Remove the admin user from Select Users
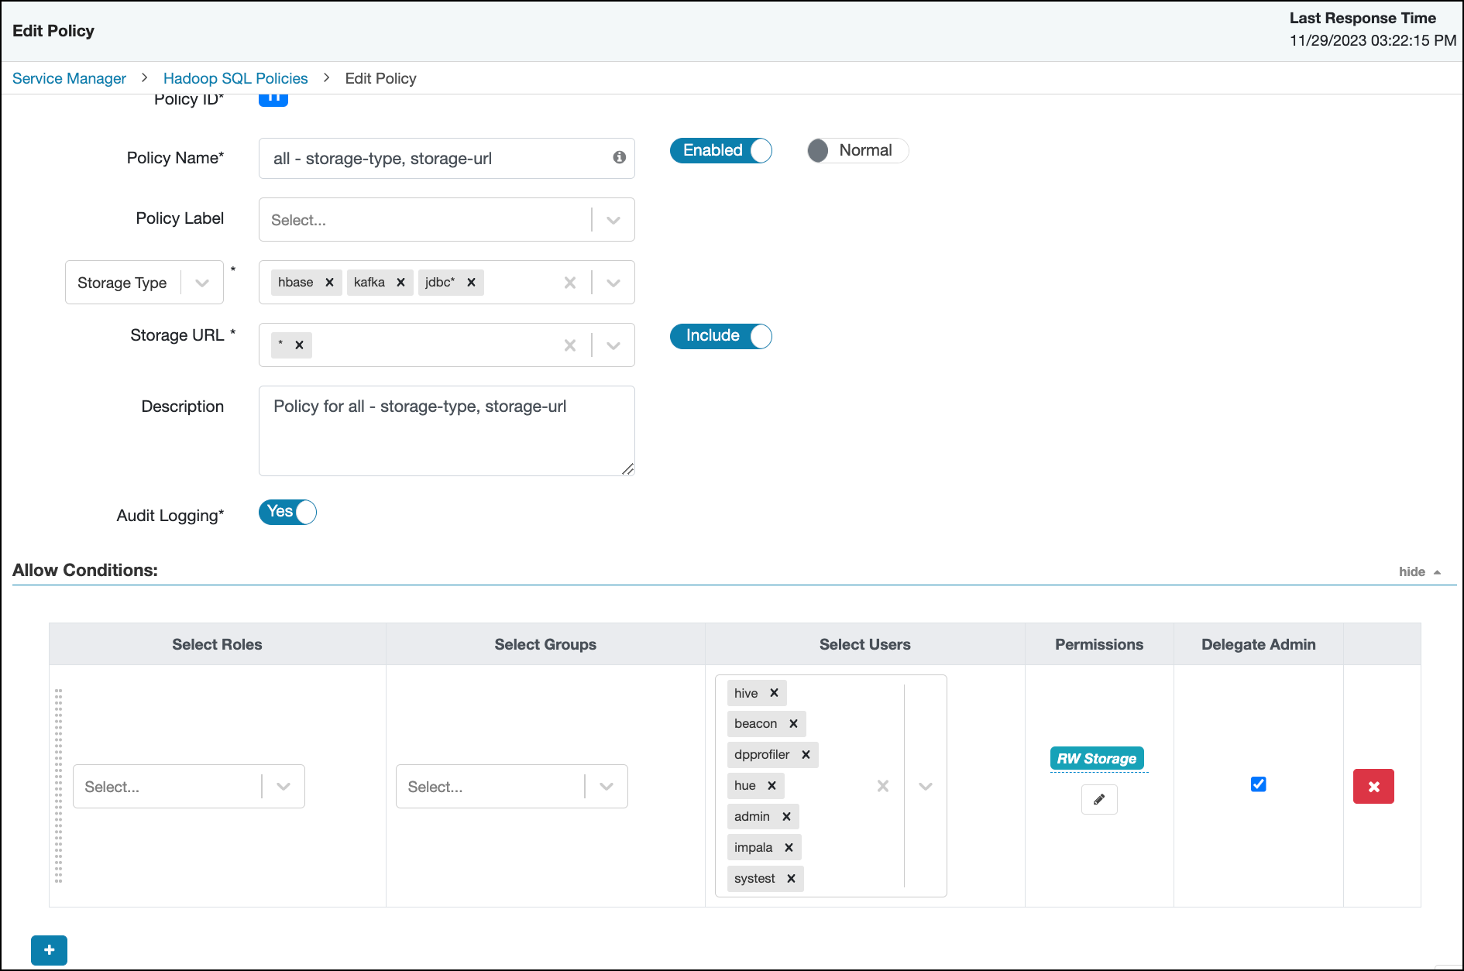Screen dimensions: 1464x971 click(786, 815)
